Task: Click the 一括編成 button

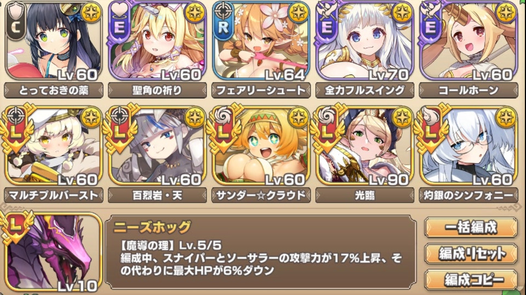Action: tap(471, 227)
